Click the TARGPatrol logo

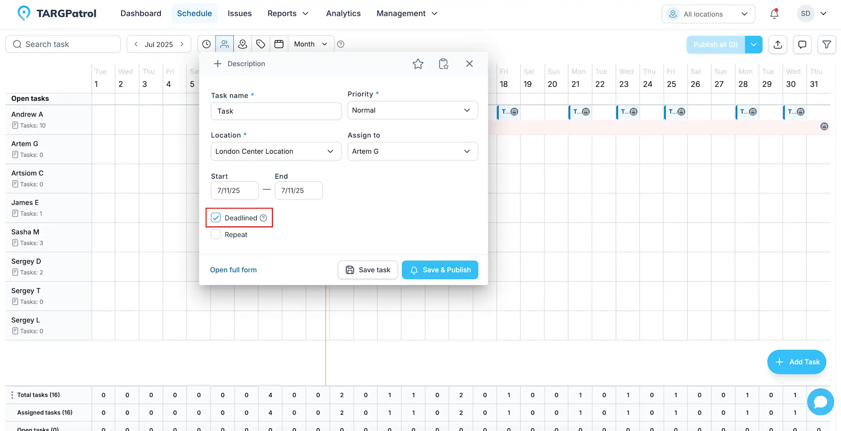(57, 14)
